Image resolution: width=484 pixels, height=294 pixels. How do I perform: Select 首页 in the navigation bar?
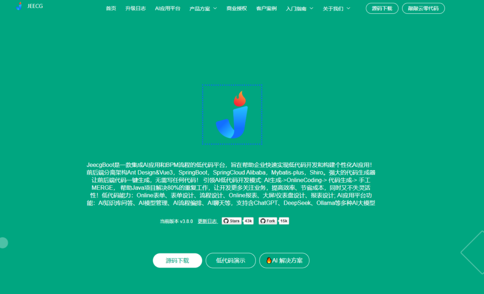coord(111,8)
